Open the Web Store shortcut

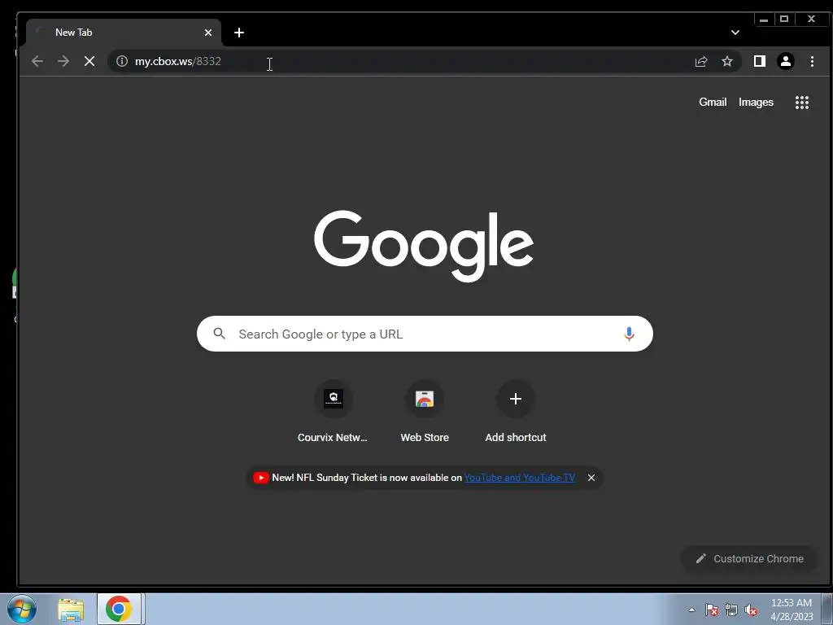pyautogui.click(x=425, y=411)
